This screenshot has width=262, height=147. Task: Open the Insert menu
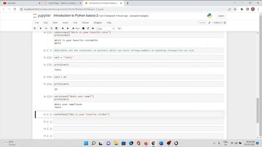click(65, 23)
